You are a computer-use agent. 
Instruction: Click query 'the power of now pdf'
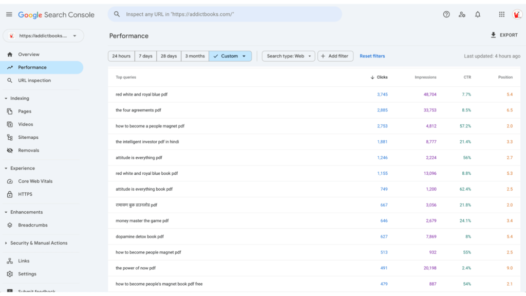[136, 268]
